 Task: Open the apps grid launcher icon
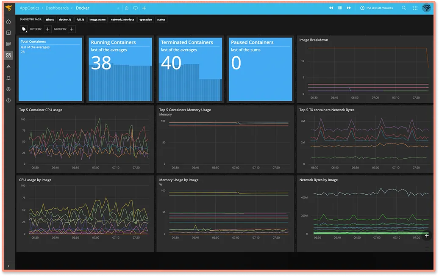click(415, 8)
